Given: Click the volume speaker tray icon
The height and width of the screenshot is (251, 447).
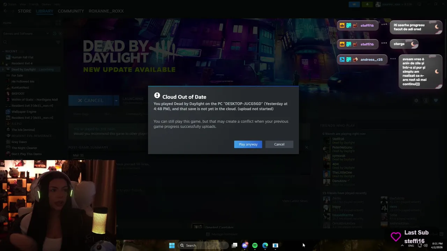Looking at the screenshot, I should coord(425,245).
